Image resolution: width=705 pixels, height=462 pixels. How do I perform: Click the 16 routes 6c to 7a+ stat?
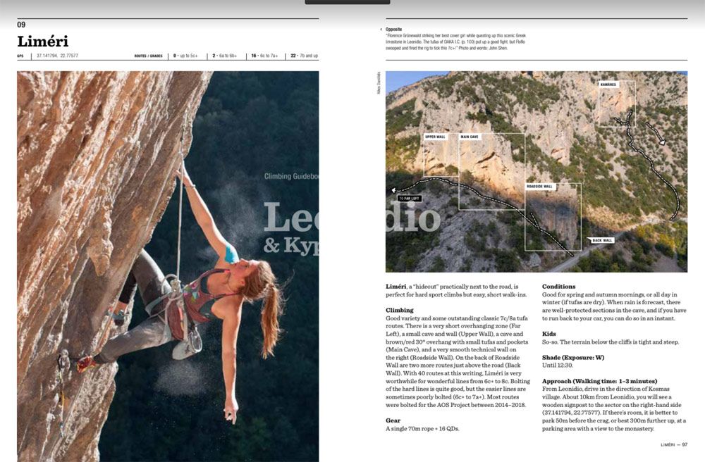click(264, 56)
